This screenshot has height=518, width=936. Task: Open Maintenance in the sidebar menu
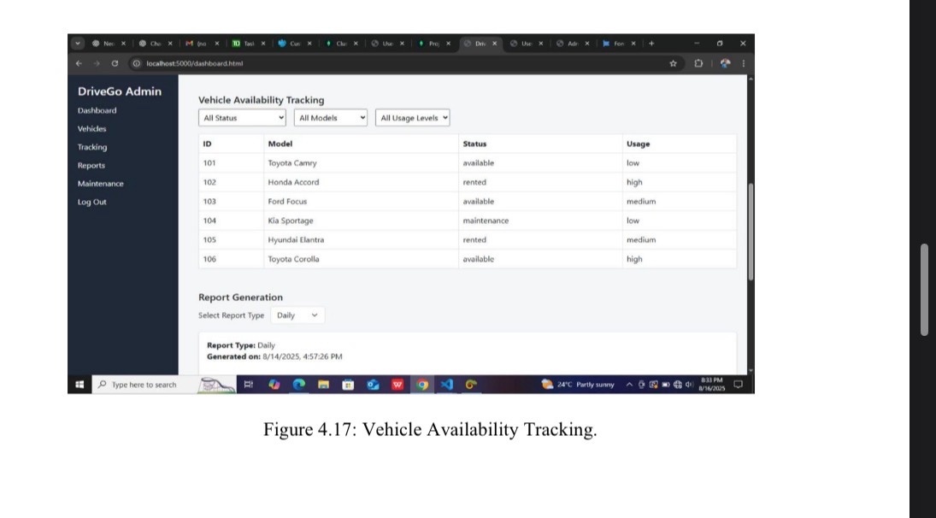[100, 184]
